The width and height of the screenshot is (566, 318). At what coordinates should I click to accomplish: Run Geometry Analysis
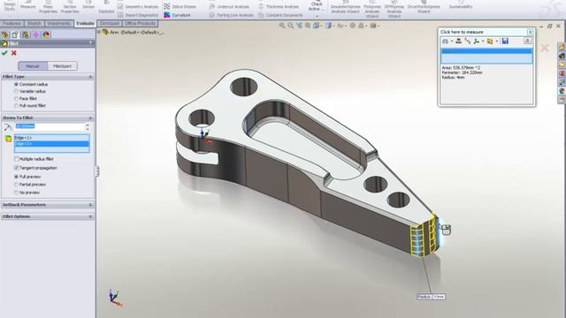tap(138, 6)
